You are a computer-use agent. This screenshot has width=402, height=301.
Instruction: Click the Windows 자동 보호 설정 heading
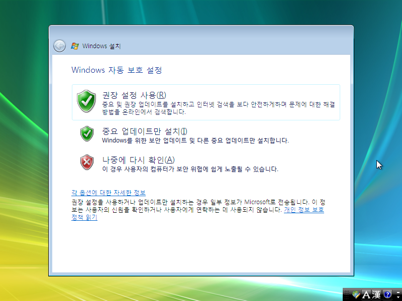117,70
